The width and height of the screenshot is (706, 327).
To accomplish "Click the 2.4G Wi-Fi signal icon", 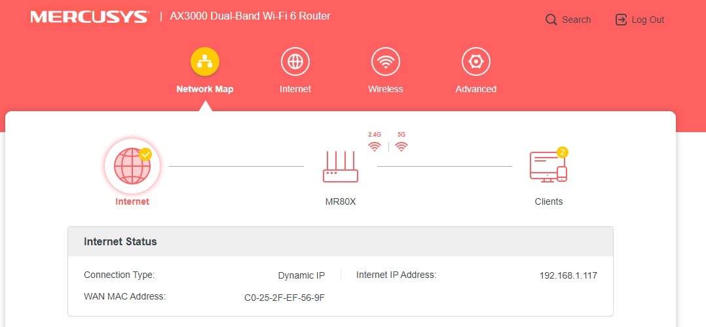I will tap(374, 146).
